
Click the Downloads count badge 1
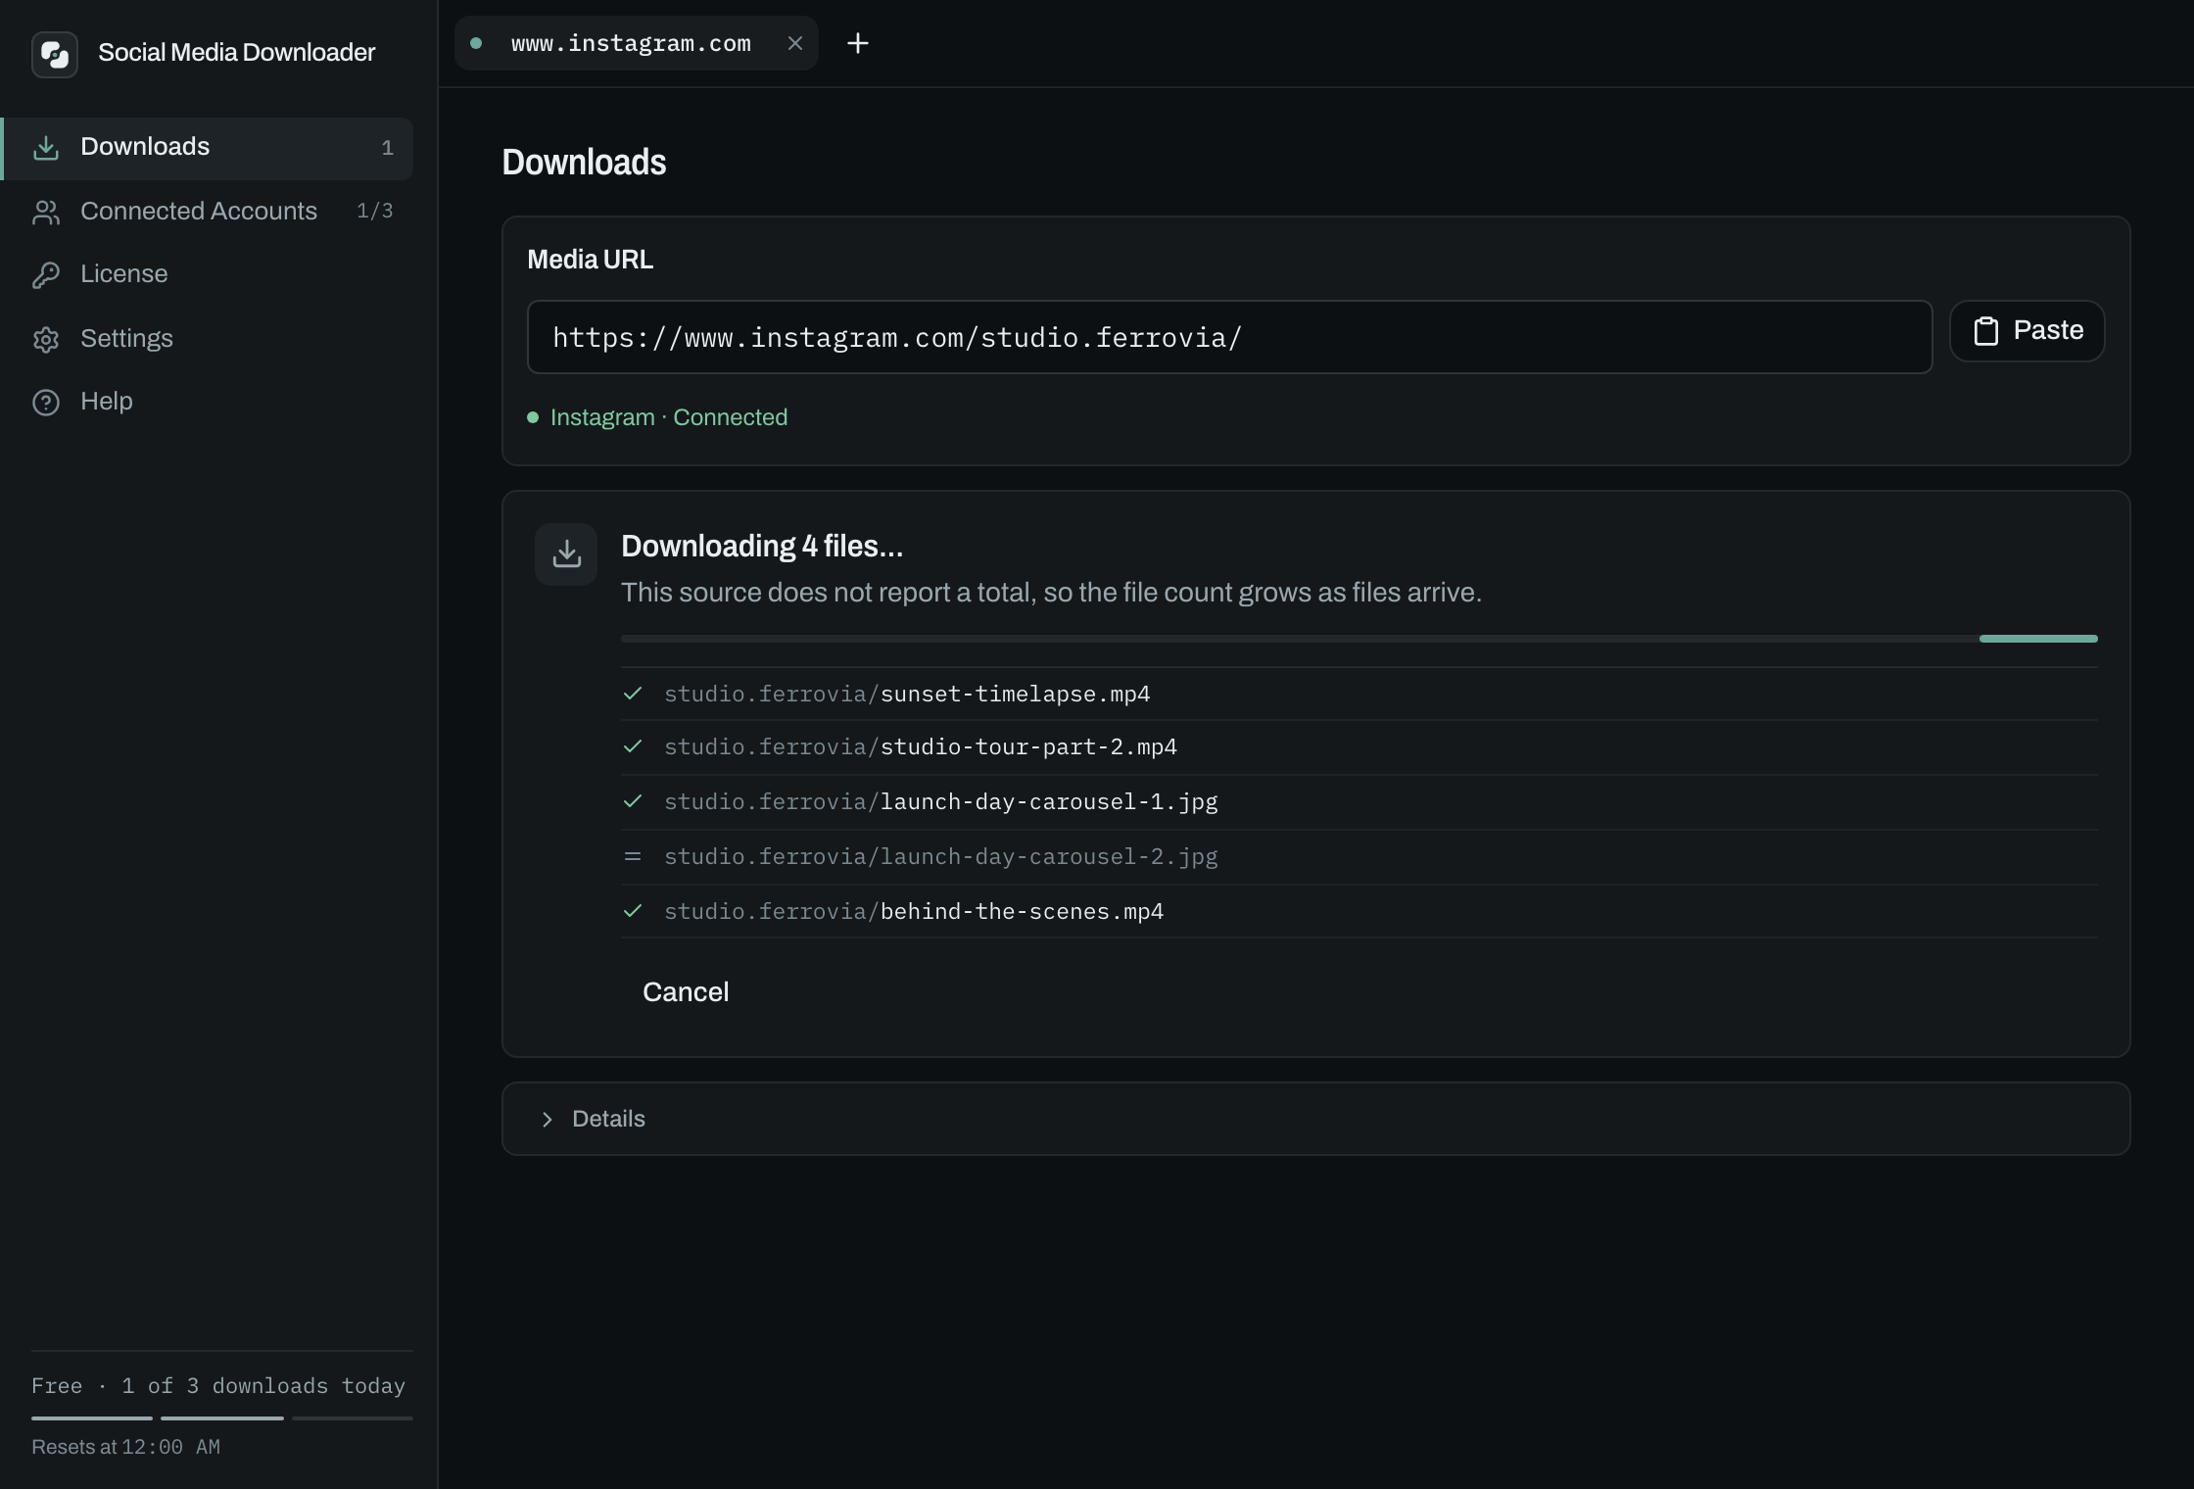pos(388,148)
